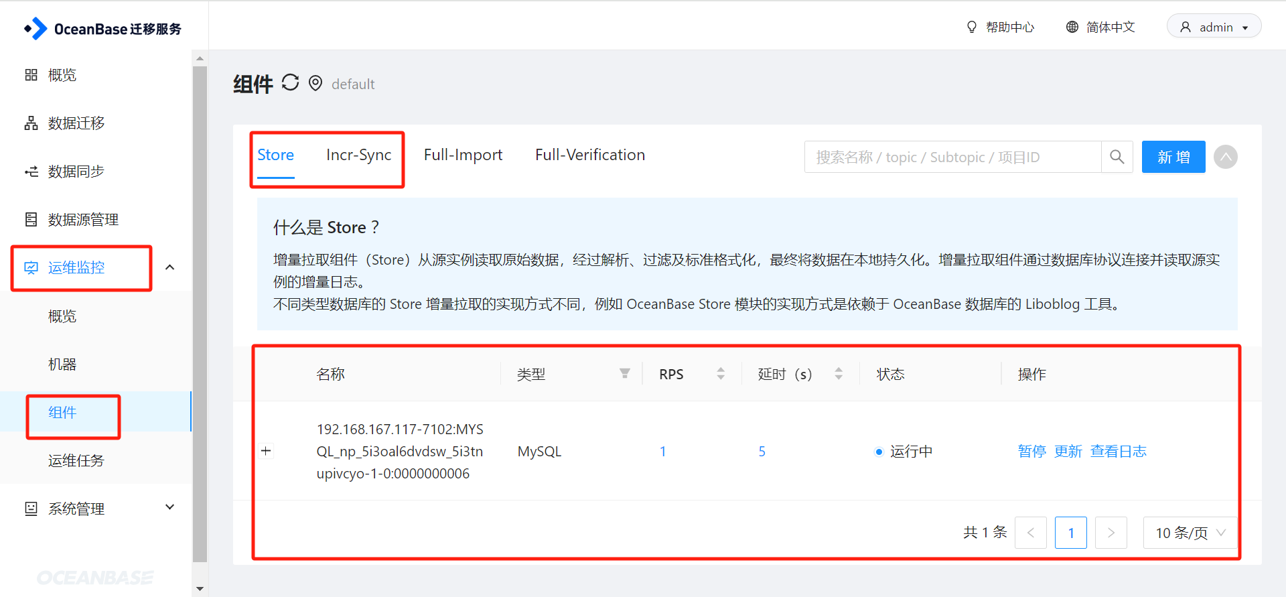Click the 什么是 Store？ heading
This screenshot has height=597, width=1286.
[x=326, y=228]
